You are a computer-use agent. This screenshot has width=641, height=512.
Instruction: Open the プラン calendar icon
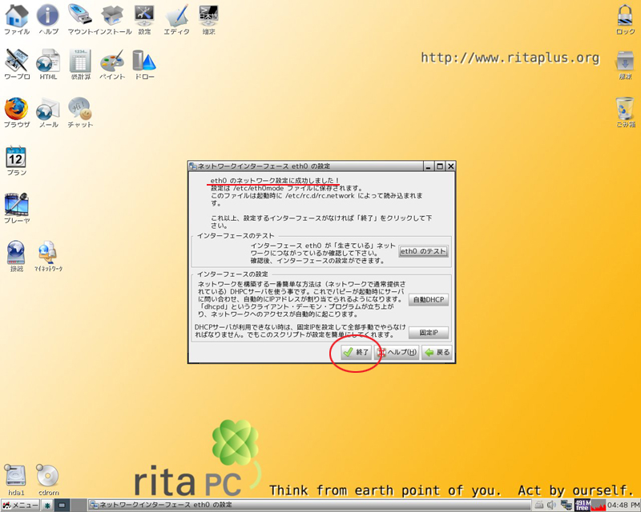coord(16,157)
